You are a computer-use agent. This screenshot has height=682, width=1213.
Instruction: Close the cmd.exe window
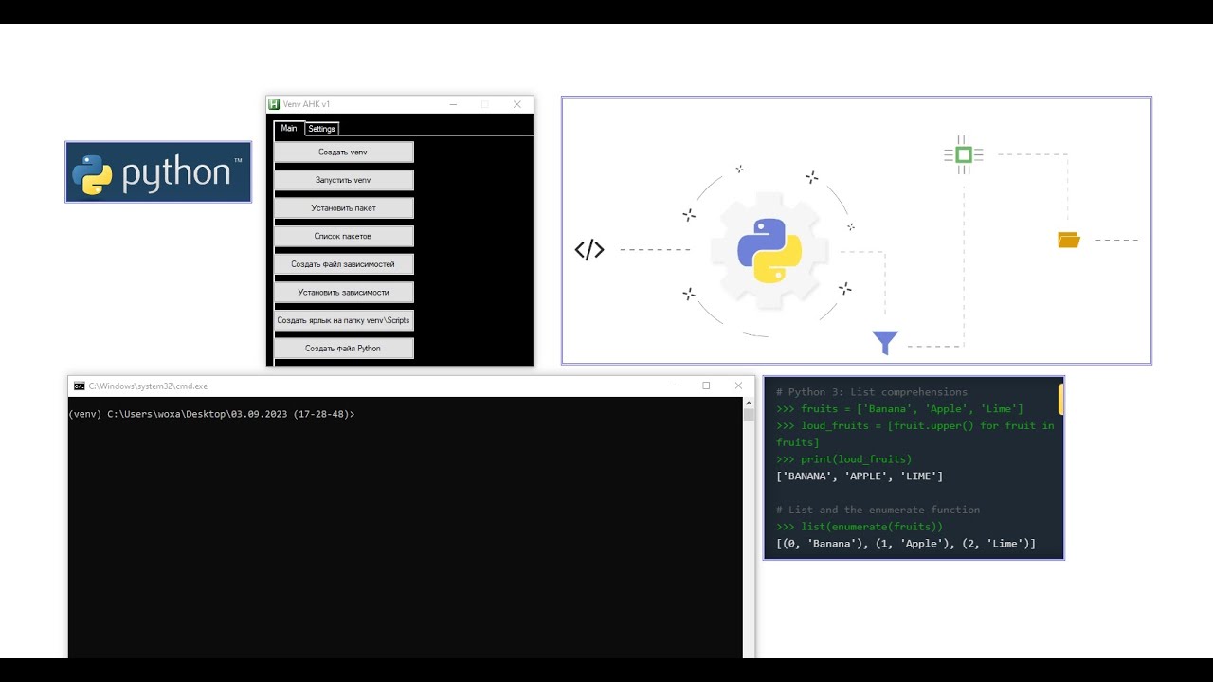tap(738, 386)
